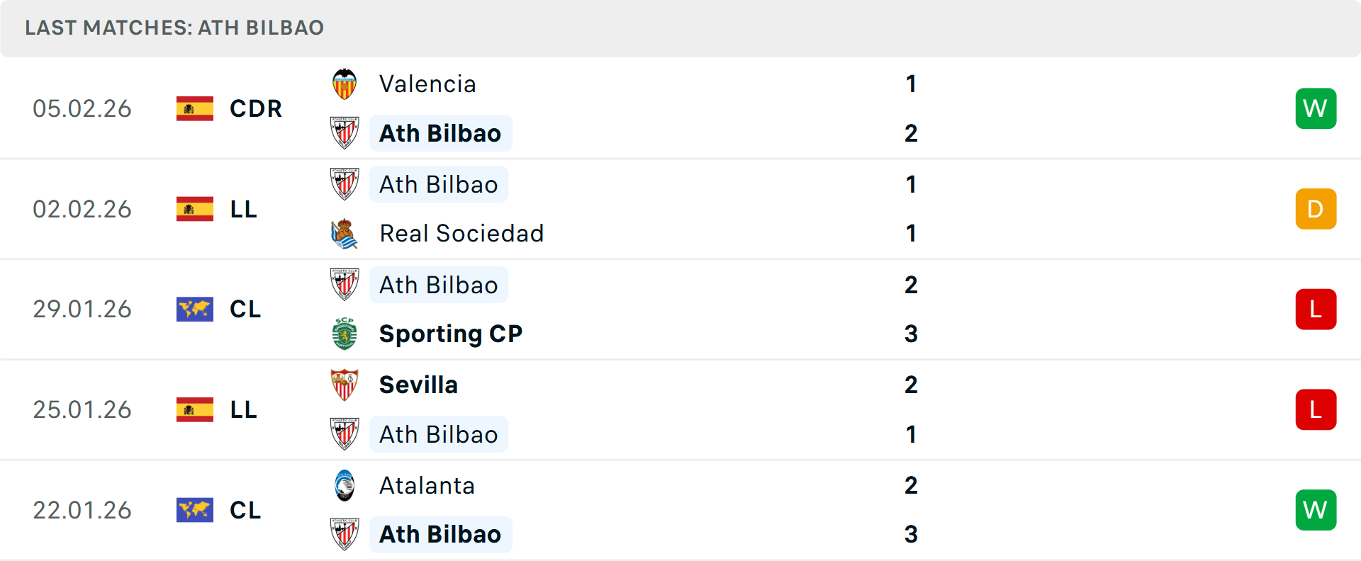Expand the LL match from 25.01.26
This screenshot has width=1361, height=561.
[680, 409]
